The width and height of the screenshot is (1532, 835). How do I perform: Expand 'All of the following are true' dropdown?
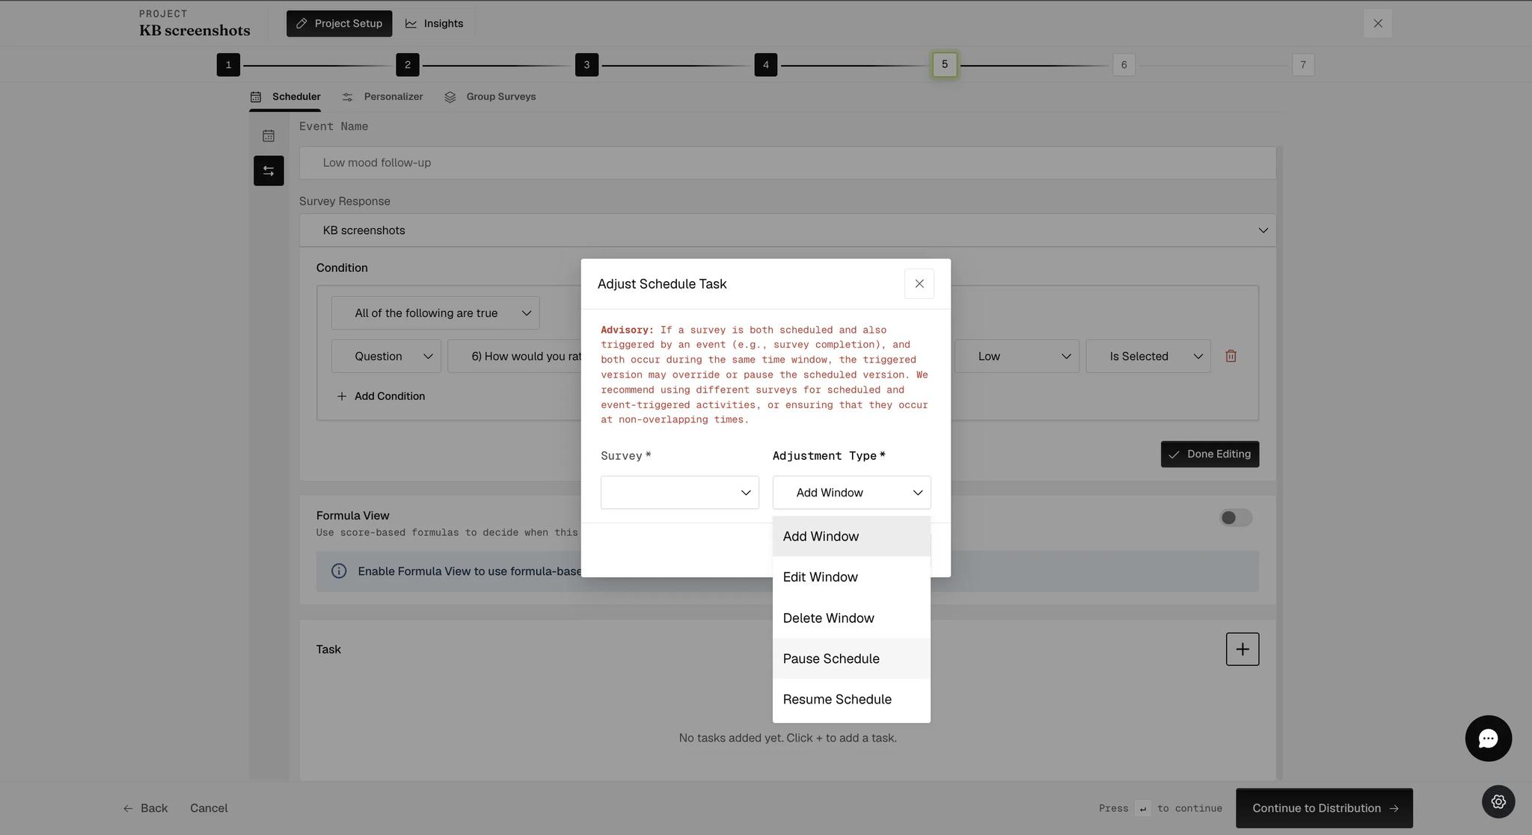click(435, 313)
